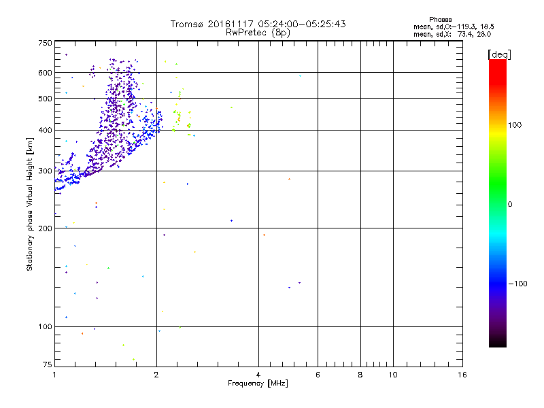Image resolution: width=544 pixels, height=408 pixels.
Task: Click the '750' y-axis tick label
Action: (45, 43)
